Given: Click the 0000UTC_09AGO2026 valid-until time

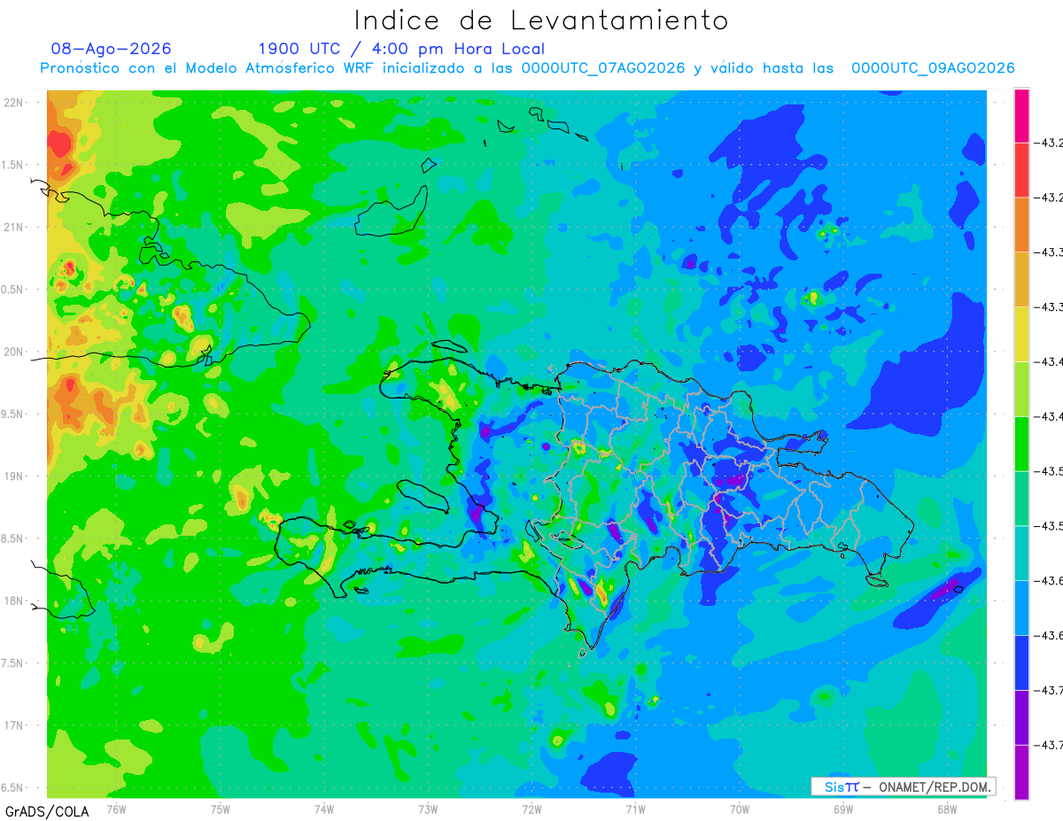Looking at the screenshot, I should pyautogui.click(x=933, y=68).
